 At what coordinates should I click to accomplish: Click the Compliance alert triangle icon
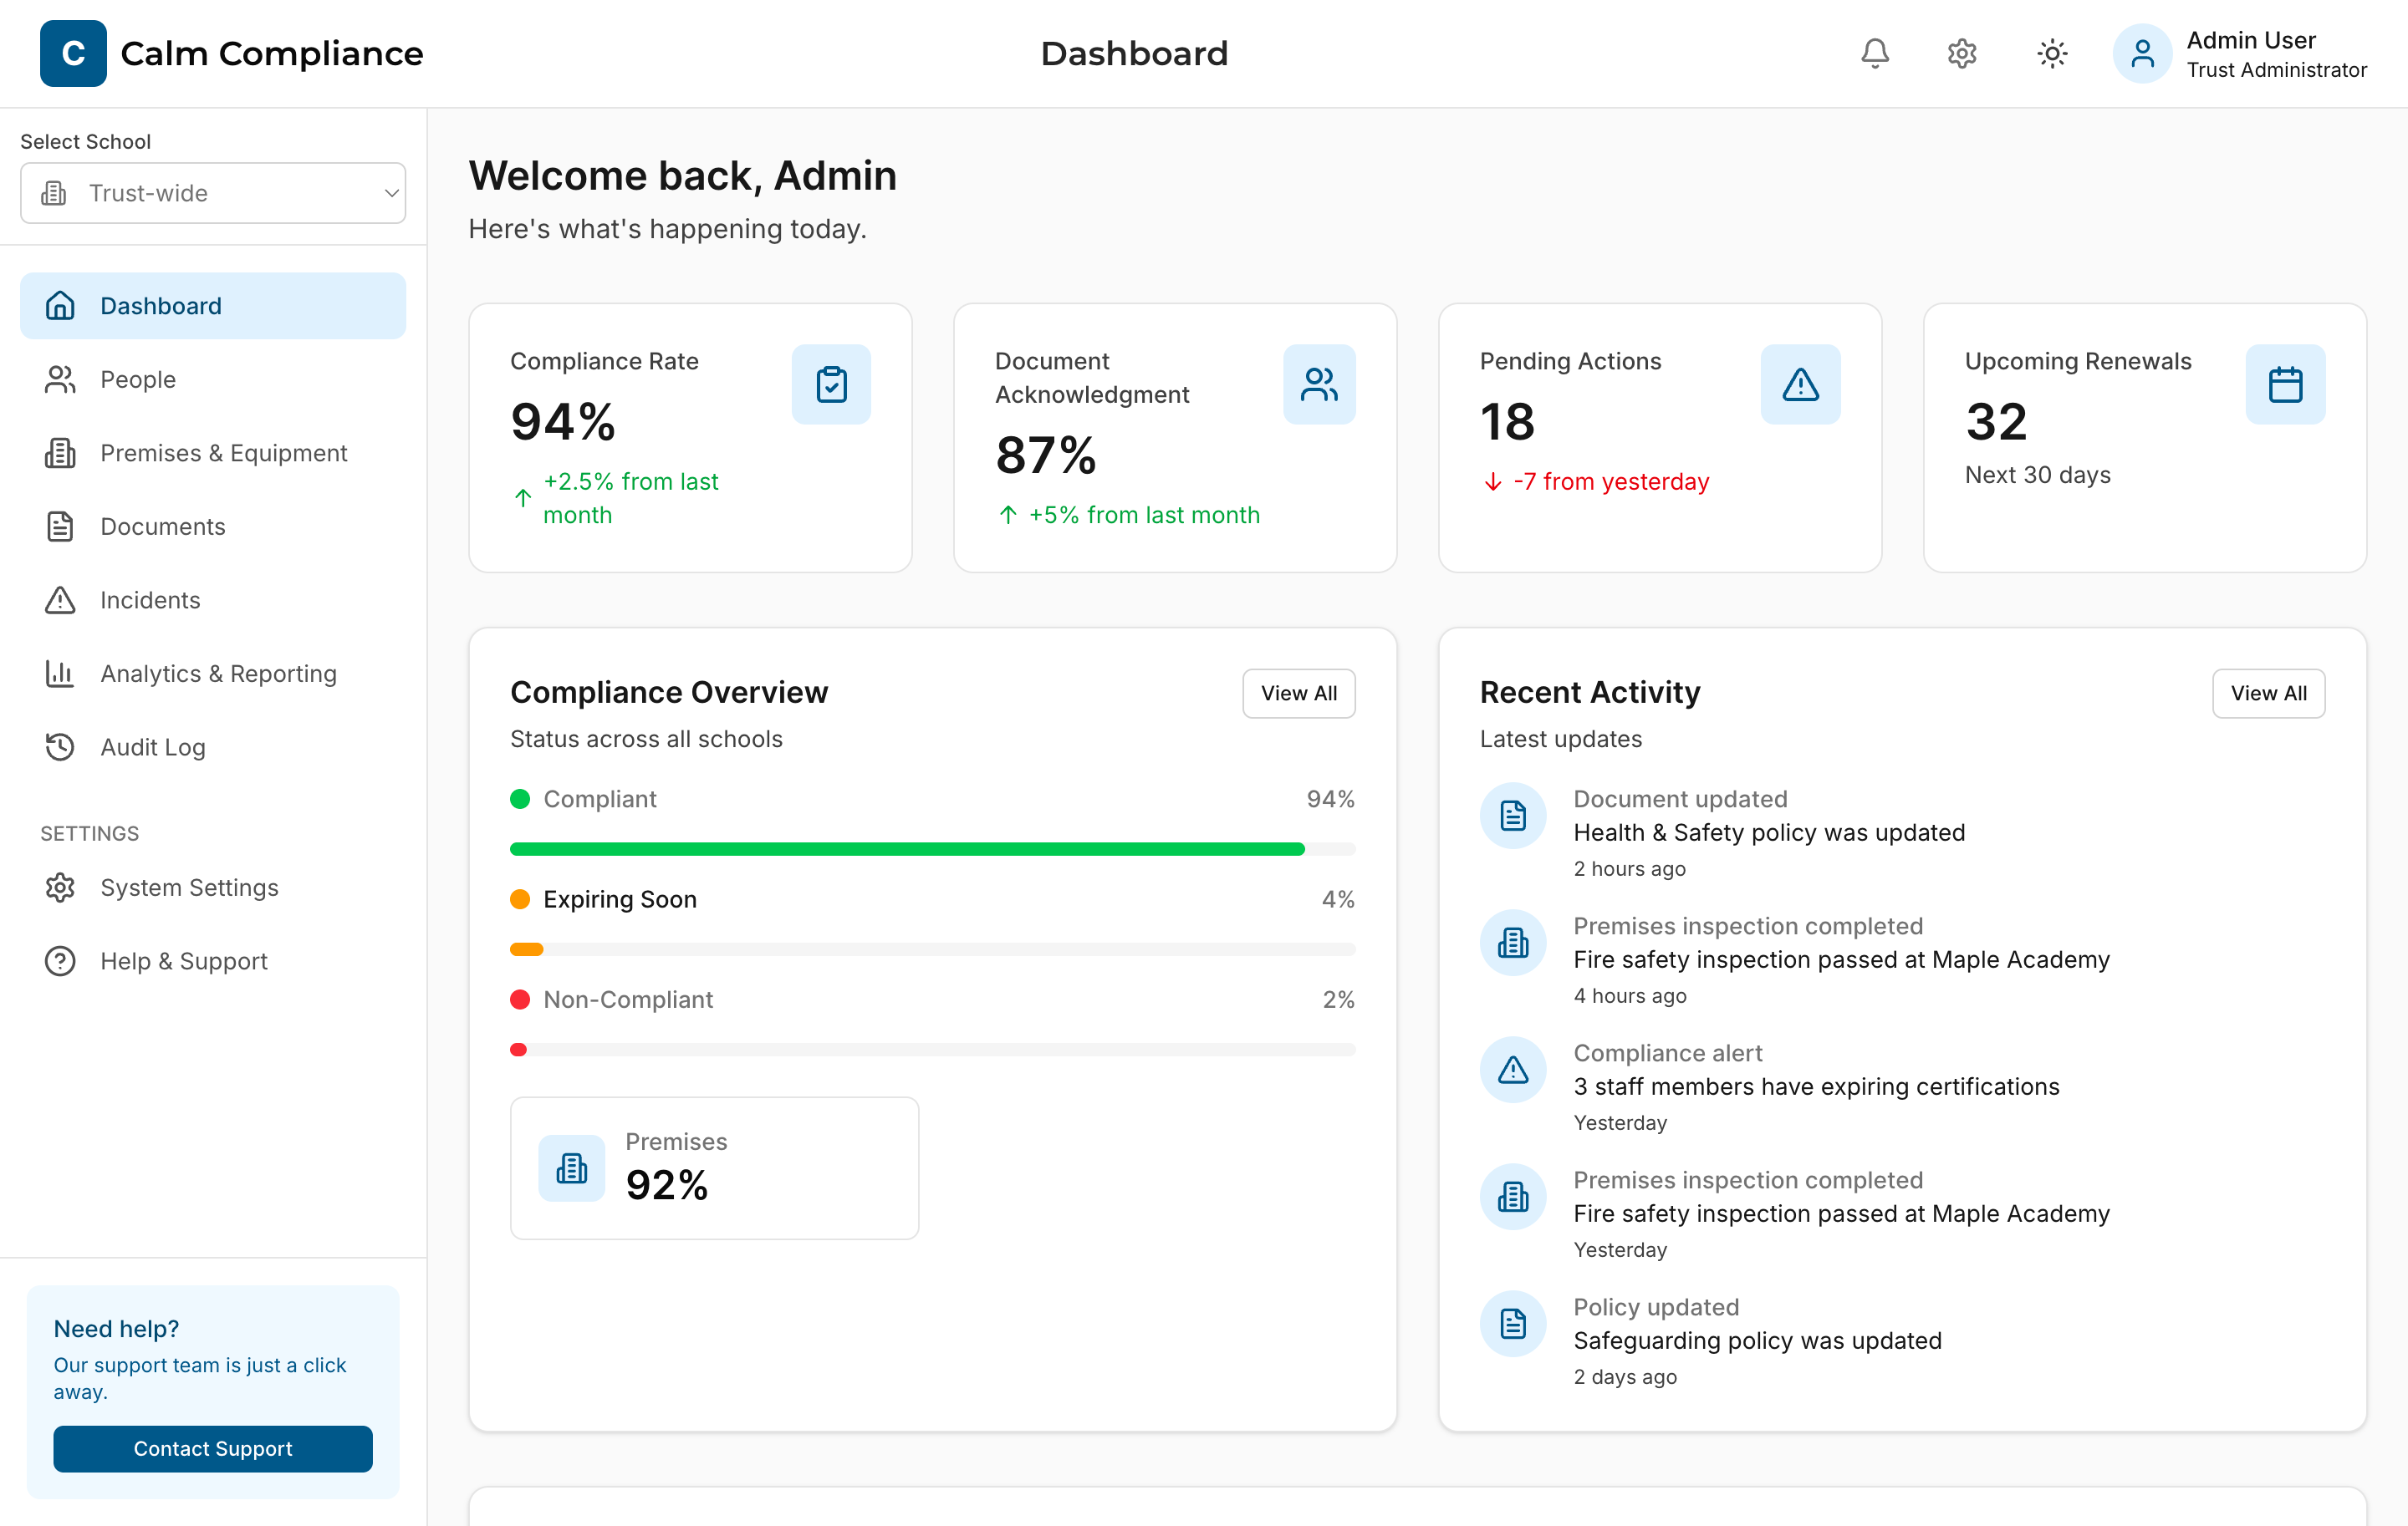point(1513,1070)
